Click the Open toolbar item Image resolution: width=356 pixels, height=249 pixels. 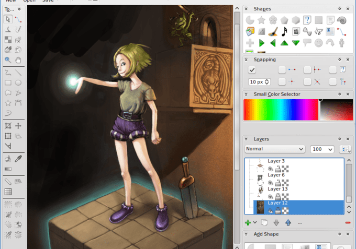(29, 1)
